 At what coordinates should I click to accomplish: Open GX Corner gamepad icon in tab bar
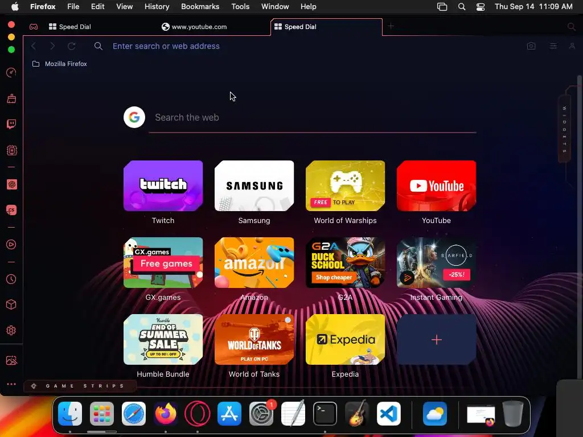point(34,27)
